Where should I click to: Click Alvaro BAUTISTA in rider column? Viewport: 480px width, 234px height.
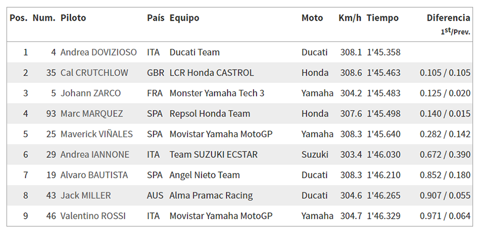(94, 175)
